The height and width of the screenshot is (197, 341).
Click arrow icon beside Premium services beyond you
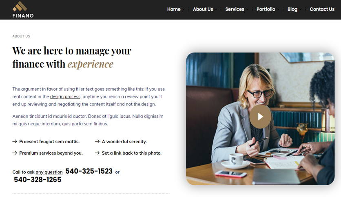(x=15, y=153)
